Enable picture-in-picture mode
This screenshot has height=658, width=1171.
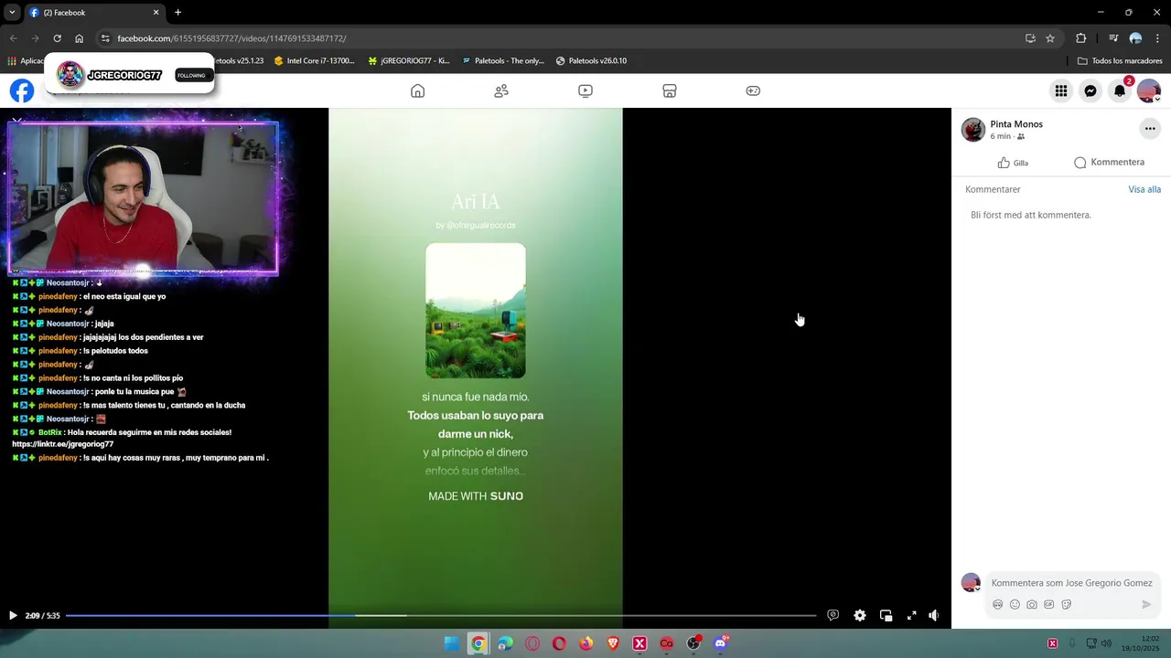click(x=886, y=615)
